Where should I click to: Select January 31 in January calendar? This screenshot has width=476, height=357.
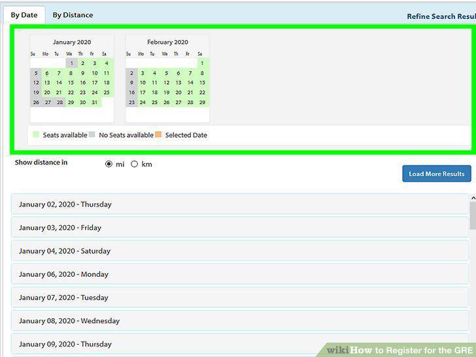[95, 102]
